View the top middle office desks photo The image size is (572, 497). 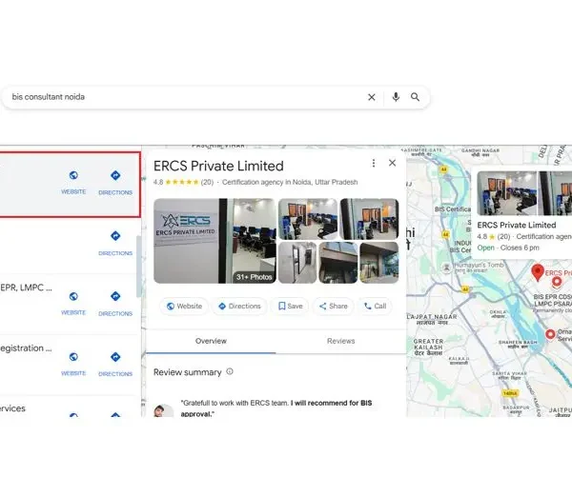(308, 219)
